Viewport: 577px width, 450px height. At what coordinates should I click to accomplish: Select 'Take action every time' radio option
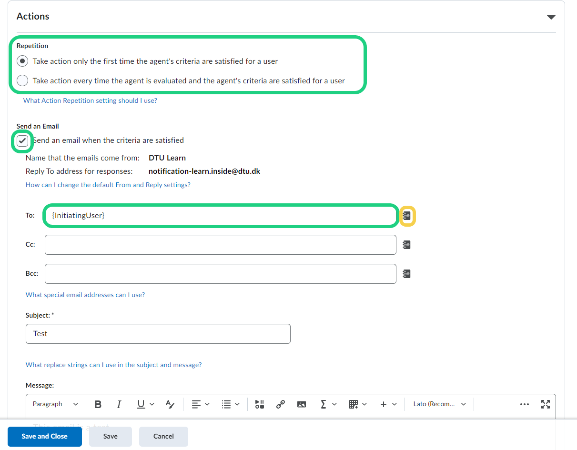[22, 80]
